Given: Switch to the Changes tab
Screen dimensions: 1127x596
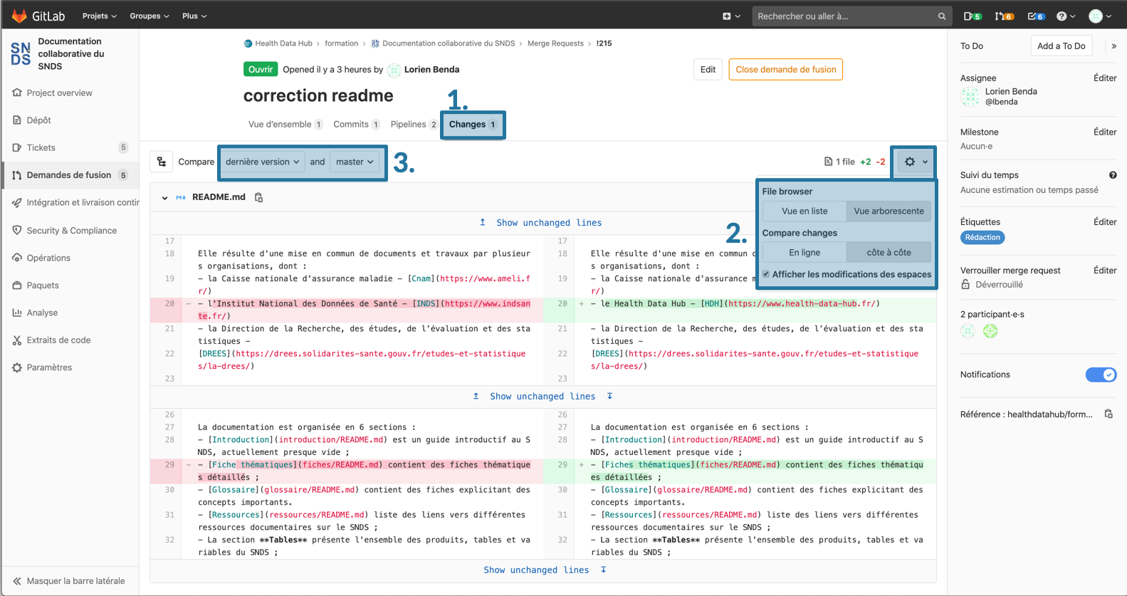Looking at the screenshot, I should point(473,125).
